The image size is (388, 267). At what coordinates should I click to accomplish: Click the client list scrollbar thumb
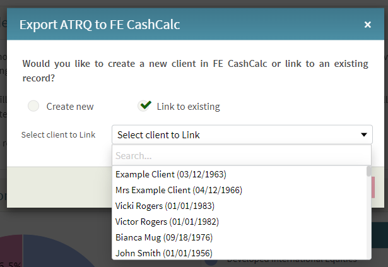point(368,172)
